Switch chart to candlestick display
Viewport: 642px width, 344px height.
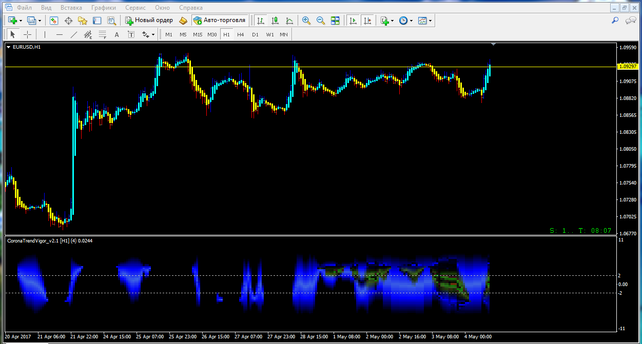pyautogui.click(x=275, y=21)
